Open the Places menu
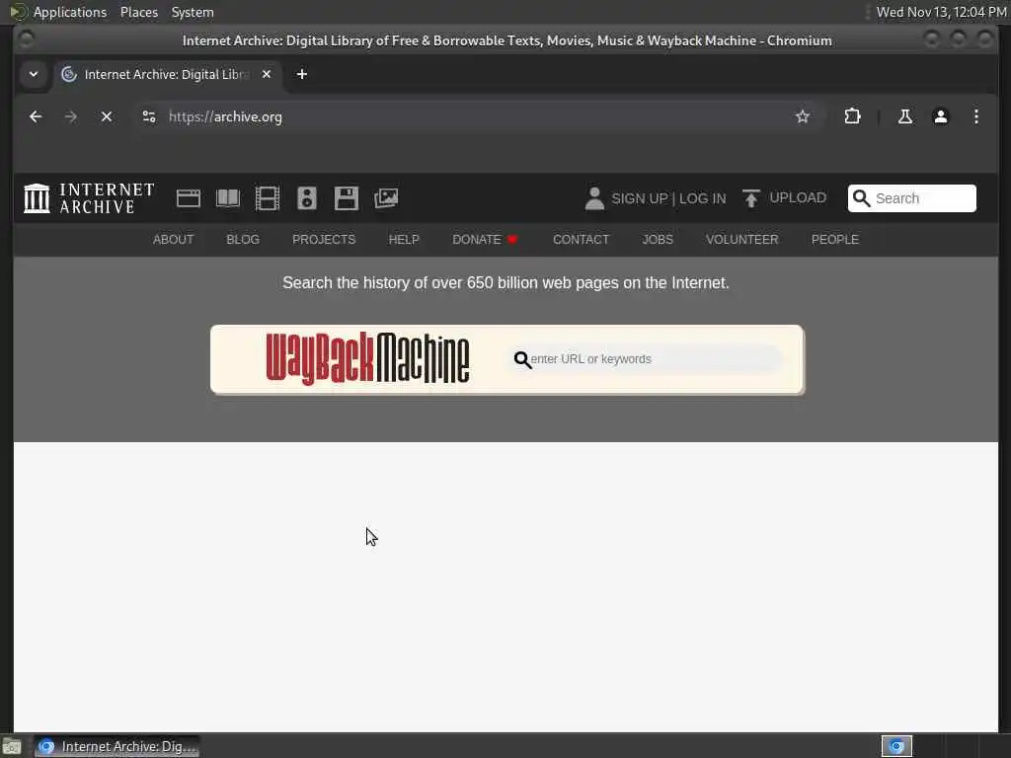The image size is (1011, 758). tap(139, 12)
